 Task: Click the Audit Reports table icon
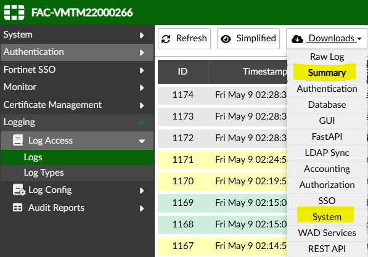(x=18, y=208)
